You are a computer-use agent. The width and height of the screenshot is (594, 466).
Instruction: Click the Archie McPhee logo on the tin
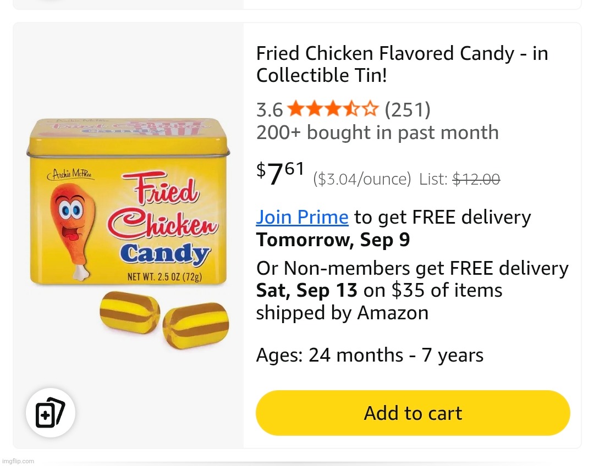click(x=73, y=175)
